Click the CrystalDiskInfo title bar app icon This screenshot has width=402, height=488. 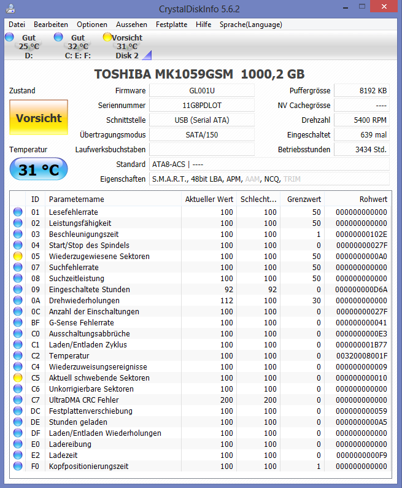10,9
